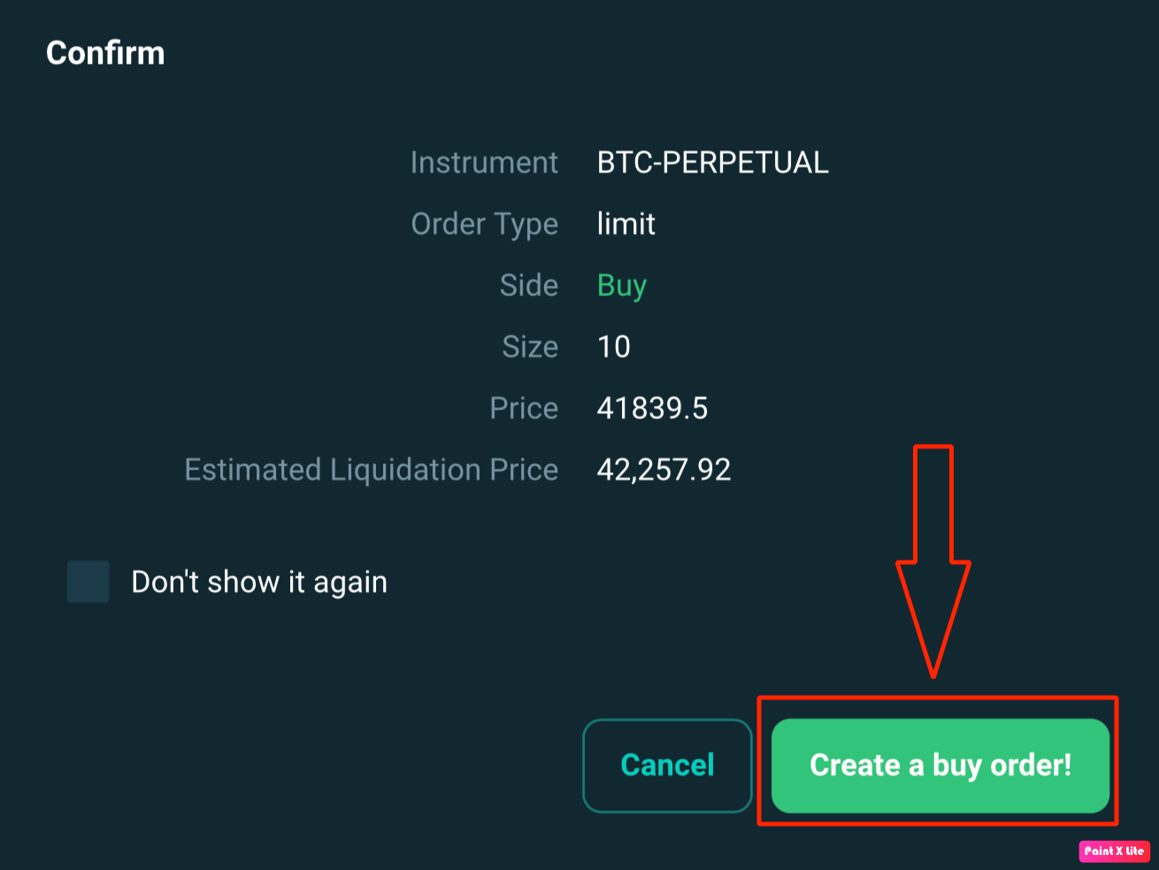Click the Don't show it again text
This screenshot has height=870, width=1159.
[258, 582]
